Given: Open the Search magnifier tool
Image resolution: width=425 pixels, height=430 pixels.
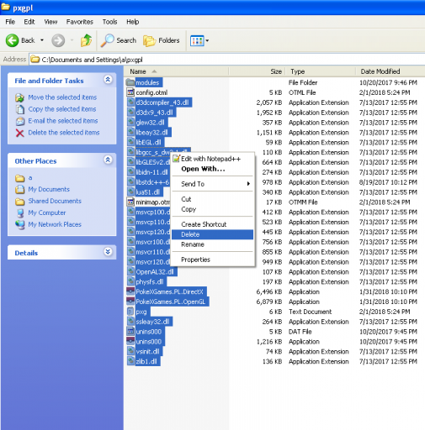Looking at the screenshot, I should coord(119,40).
